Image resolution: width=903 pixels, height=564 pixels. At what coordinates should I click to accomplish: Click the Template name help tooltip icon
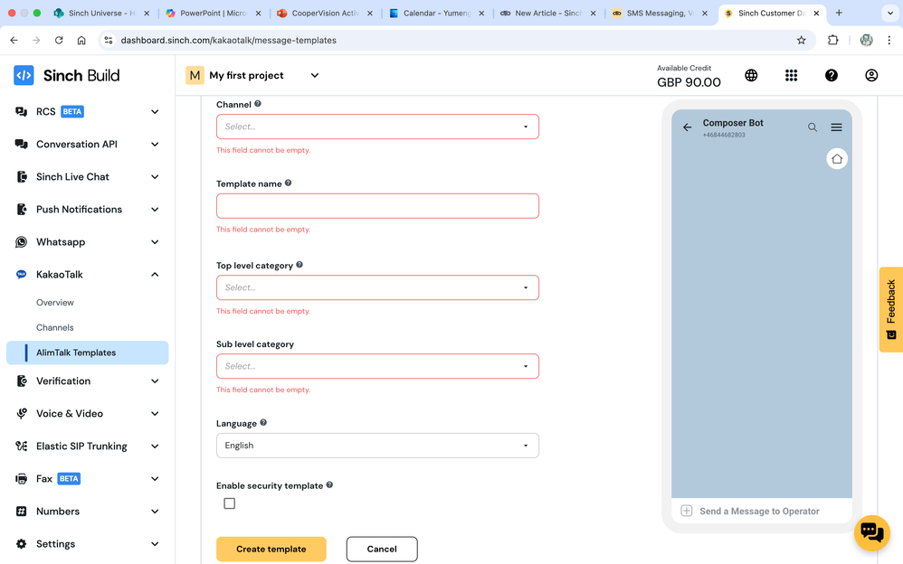point(288,183)
